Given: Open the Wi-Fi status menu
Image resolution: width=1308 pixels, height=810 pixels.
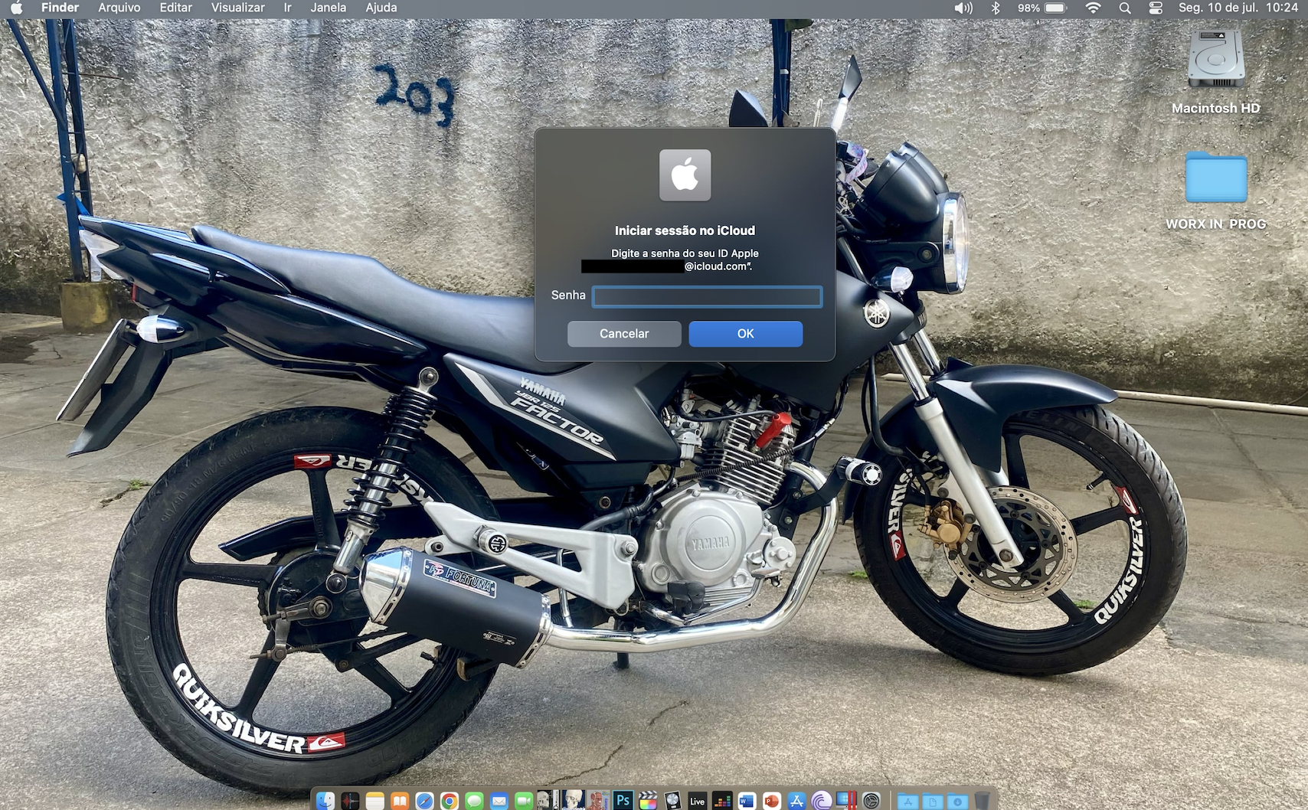Looking at the screenshot, I should 1093,8.
